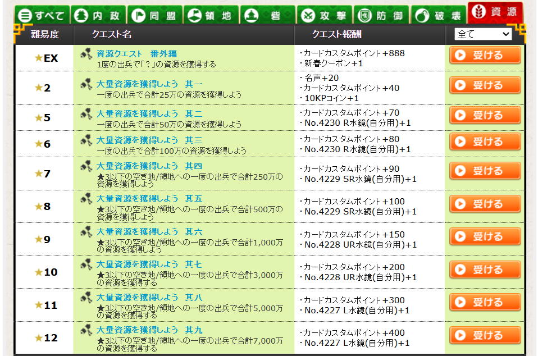
Task: Go to the 領地 tab
Action: coord(211,15)
